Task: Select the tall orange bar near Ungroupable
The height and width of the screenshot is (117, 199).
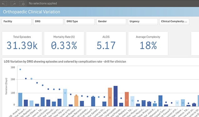Action: click(x=110, y=97)
